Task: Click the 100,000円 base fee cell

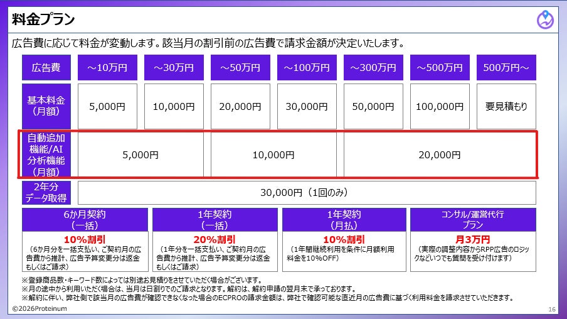Action: 440,106
